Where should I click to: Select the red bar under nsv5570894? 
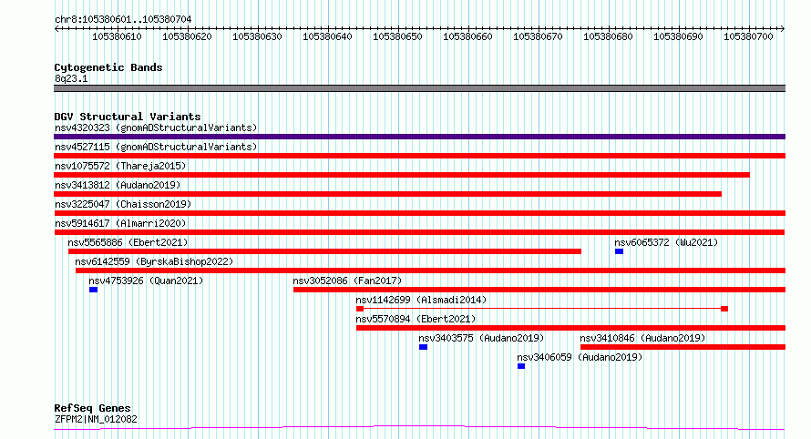pos(571,328)
